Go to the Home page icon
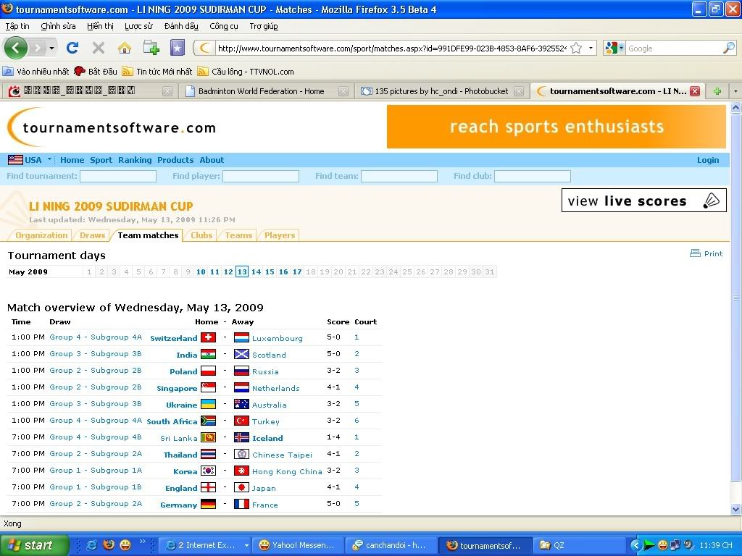 click(x=125, y=47)
